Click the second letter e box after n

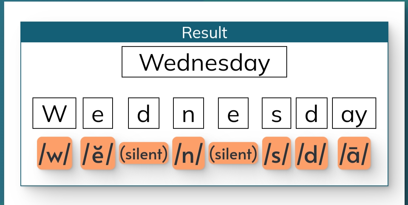tap(233, 113)
